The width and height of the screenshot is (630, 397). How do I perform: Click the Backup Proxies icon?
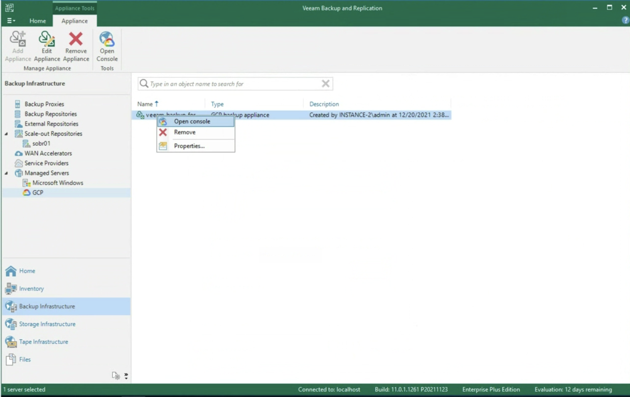pyautogui.click(x=17, y=104)
